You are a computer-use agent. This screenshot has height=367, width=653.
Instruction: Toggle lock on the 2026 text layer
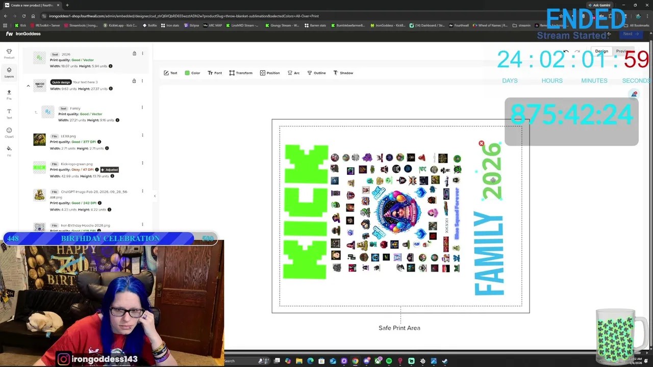coord(134,54)
